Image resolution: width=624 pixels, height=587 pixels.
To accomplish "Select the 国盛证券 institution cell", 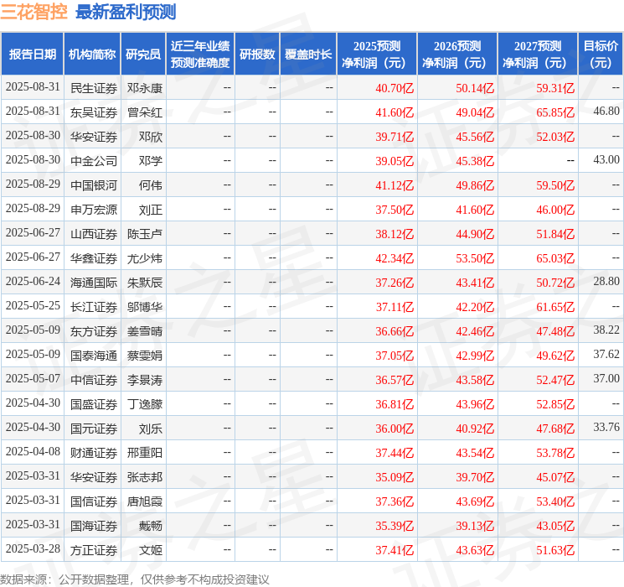I will coord(94,404).
